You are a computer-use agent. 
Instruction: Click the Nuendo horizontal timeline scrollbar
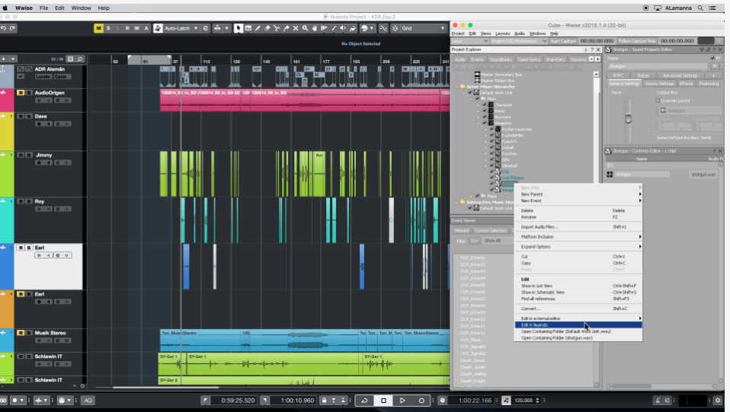(165, 387)
